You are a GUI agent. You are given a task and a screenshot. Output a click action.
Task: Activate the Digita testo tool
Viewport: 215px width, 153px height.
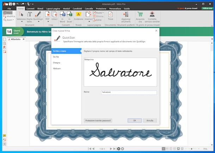click(29, 17)
